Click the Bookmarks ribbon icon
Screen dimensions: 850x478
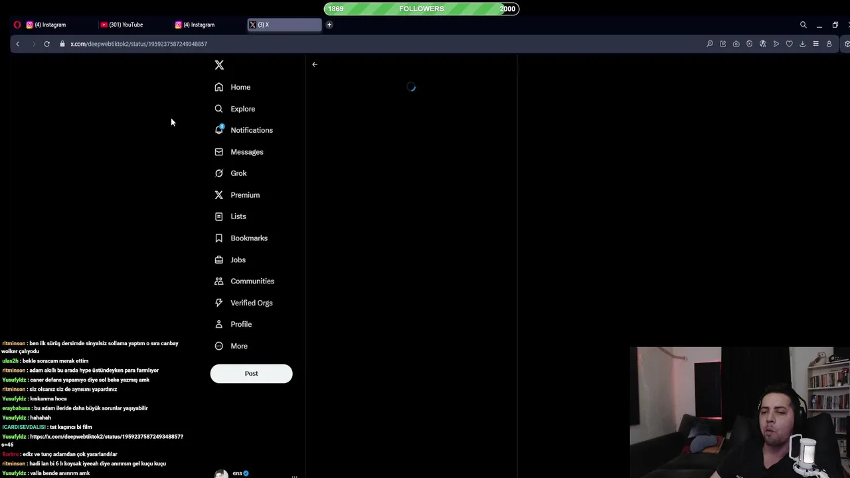click(218, 238)
